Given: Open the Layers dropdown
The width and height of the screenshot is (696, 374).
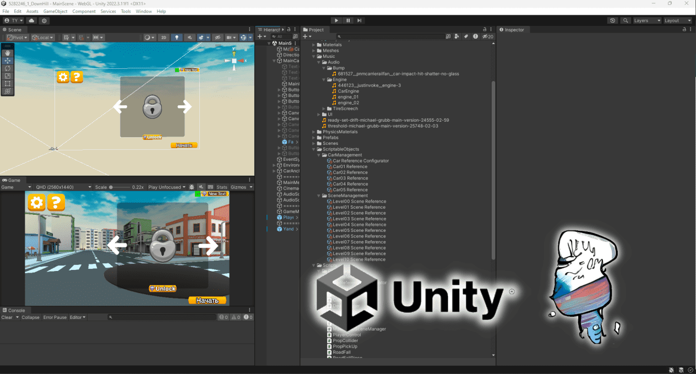Looking at the screenshot, I should (x=647, y=20).
